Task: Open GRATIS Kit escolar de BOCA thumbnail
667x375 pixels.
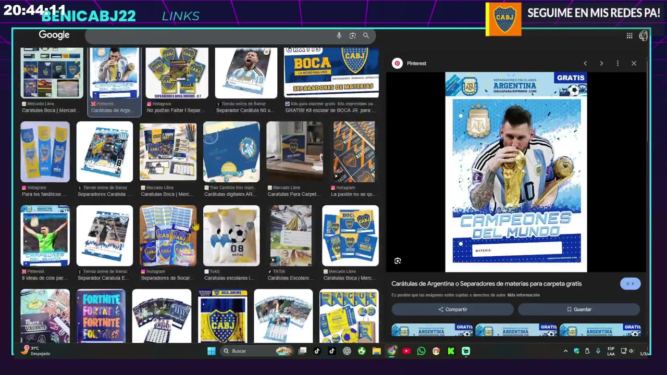Action: [331, 73]
